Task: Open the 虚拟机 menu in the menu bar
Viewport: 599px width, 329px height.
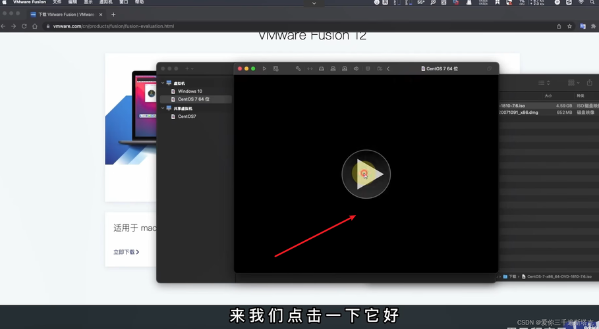Action: [106, 2]
